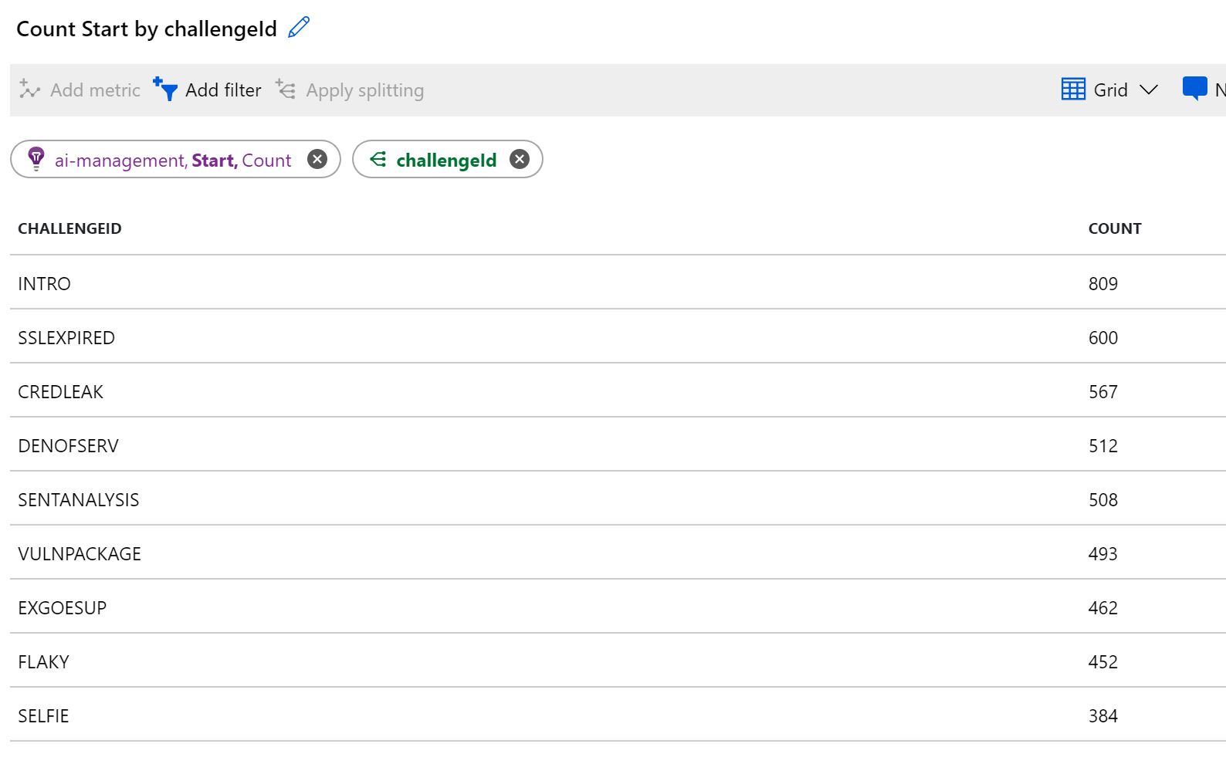Click the split icon in challengeId pill
The width and height of the screenshot is (1226, 781).
coord(378,159)
